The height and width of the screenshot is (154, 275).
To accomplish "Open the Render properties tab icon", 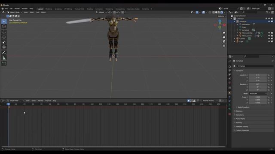I will 229,67.
